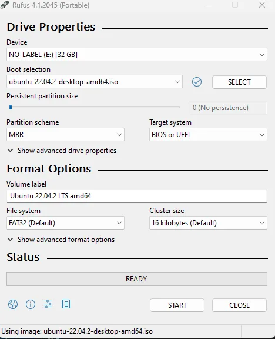Open the application settings sliders icon

[x=48, y=304]
